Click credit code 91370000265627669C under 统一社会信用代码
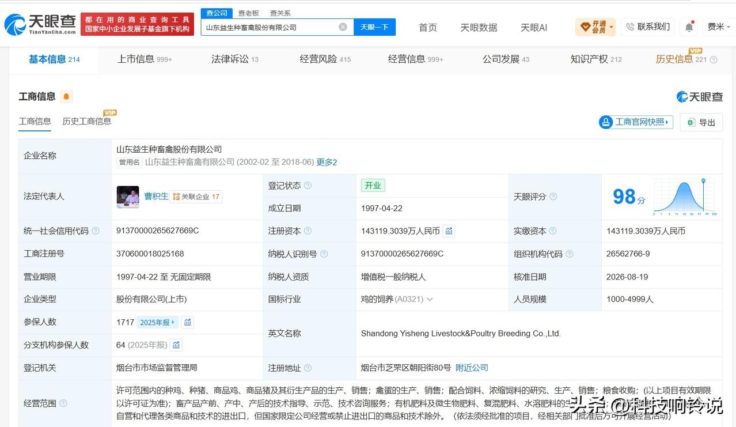Screen dimensions: 736x427 (158, 230)
